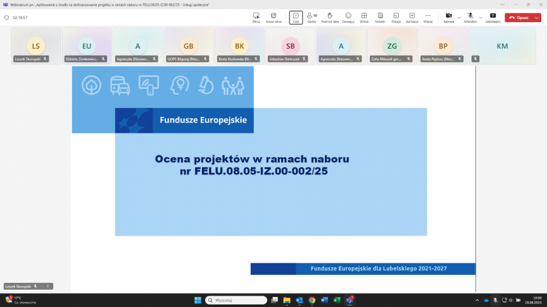Open Excel from the taskbar
The height and width of the screenshot is (307, 547).
[x=337, y=300]
